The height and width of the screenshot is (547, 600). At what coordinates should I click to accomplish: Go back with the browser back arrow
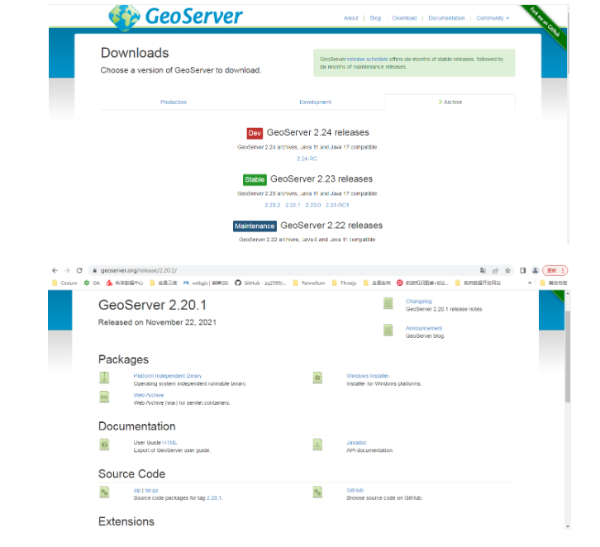[55, 270]
